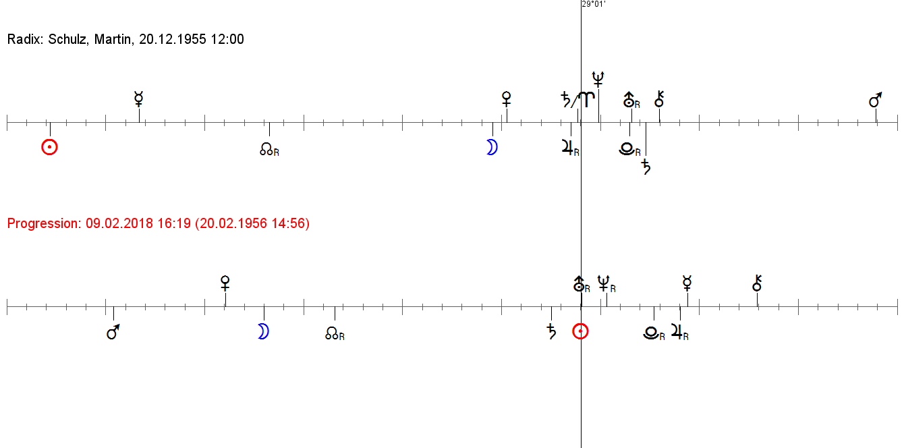This screenshot has height=448, width=904.
Task: Click the Radix Schulz, Martin title text
Action: 125,40
